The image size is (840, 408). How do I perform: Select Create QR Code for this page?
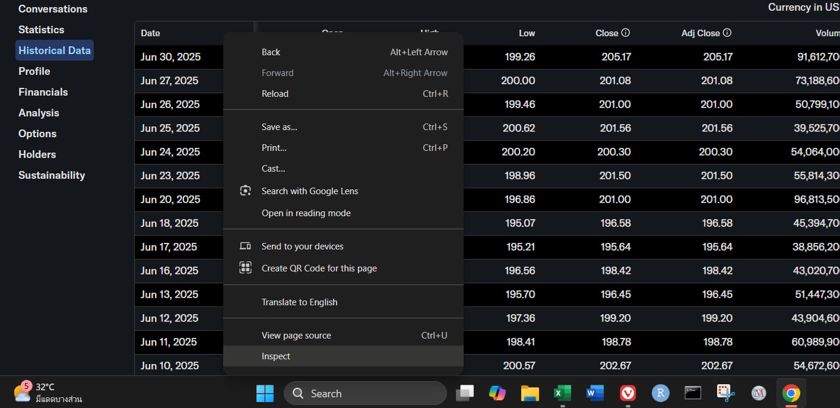click(319, 268)
